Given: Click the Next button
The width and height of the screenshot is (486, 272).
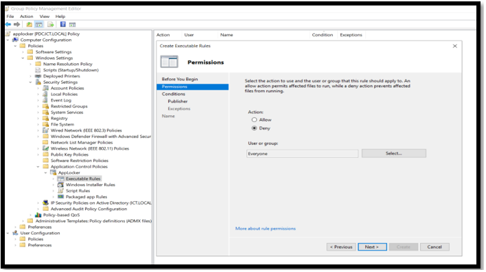Looking at the screenshot, I should [372, 247].
